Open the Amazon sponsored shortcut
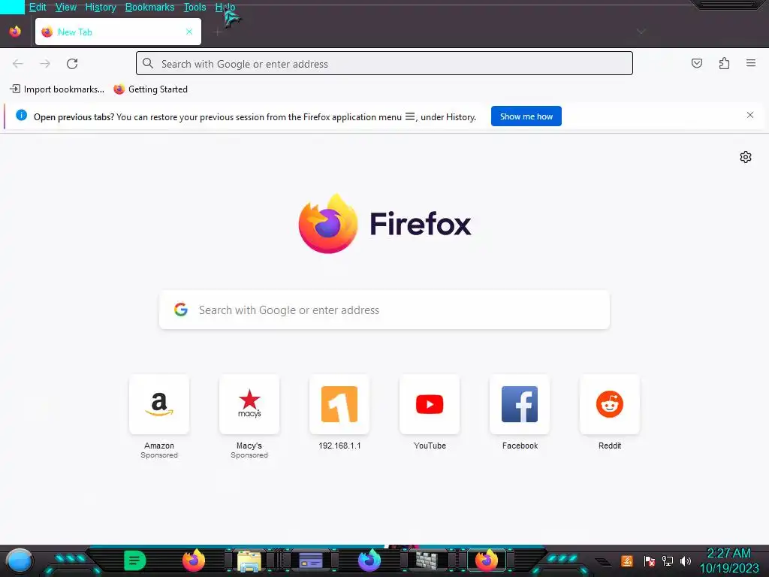Screen dimensions: 769x577 coord(159,404)
